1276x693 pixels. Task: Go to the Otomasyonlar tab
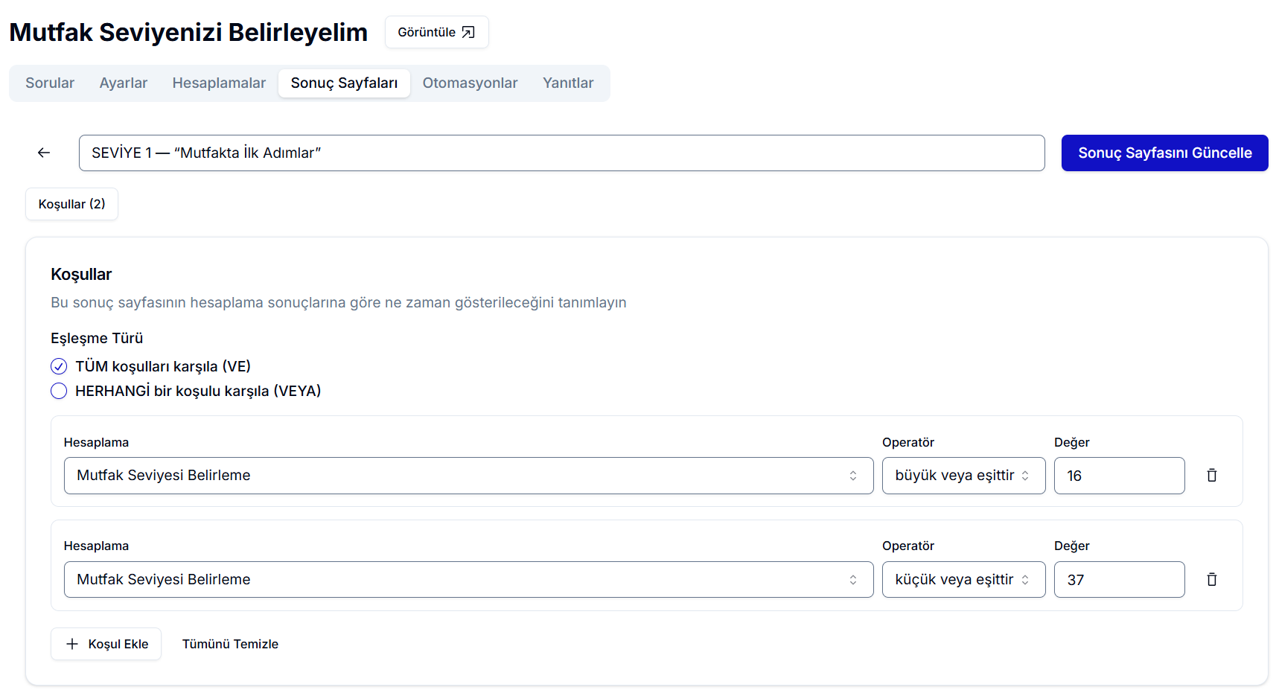coord(470,83)
